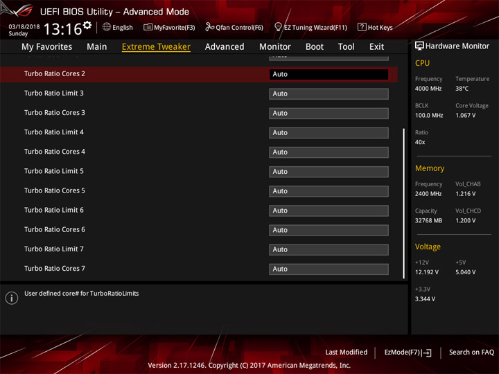Click the Ratio value 40x

(x=420, y=142)
